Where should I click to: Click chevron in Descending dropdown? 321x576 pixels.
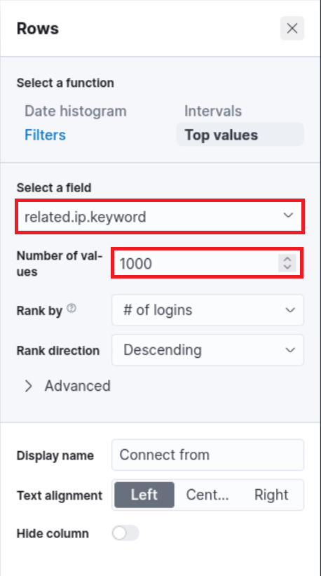click(290, 350)
